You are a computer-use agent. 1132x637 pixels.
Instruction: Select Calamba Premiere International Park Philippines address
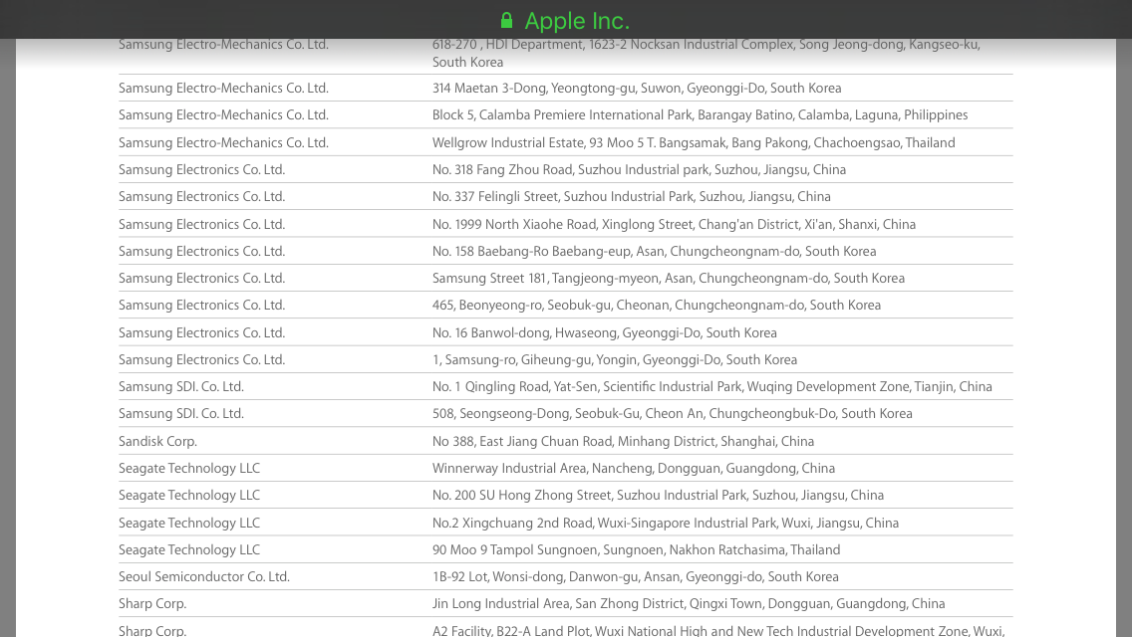click(701, 115)
